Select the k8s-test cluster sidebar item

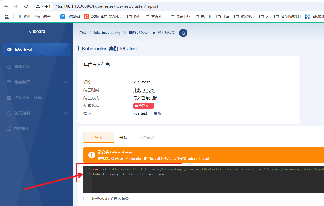[x=37, y=49]
